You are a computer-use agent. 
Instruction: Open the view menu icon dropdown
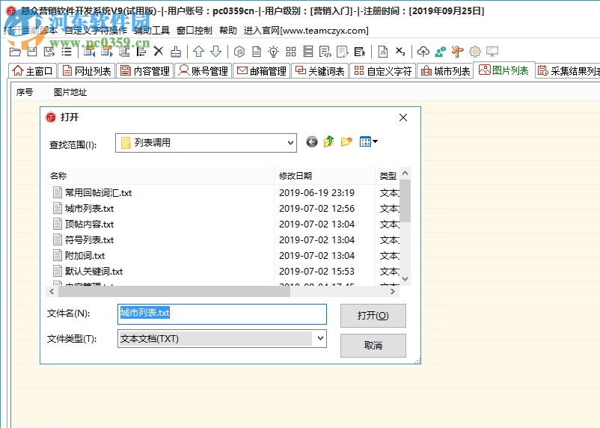(x=369, y=142)
